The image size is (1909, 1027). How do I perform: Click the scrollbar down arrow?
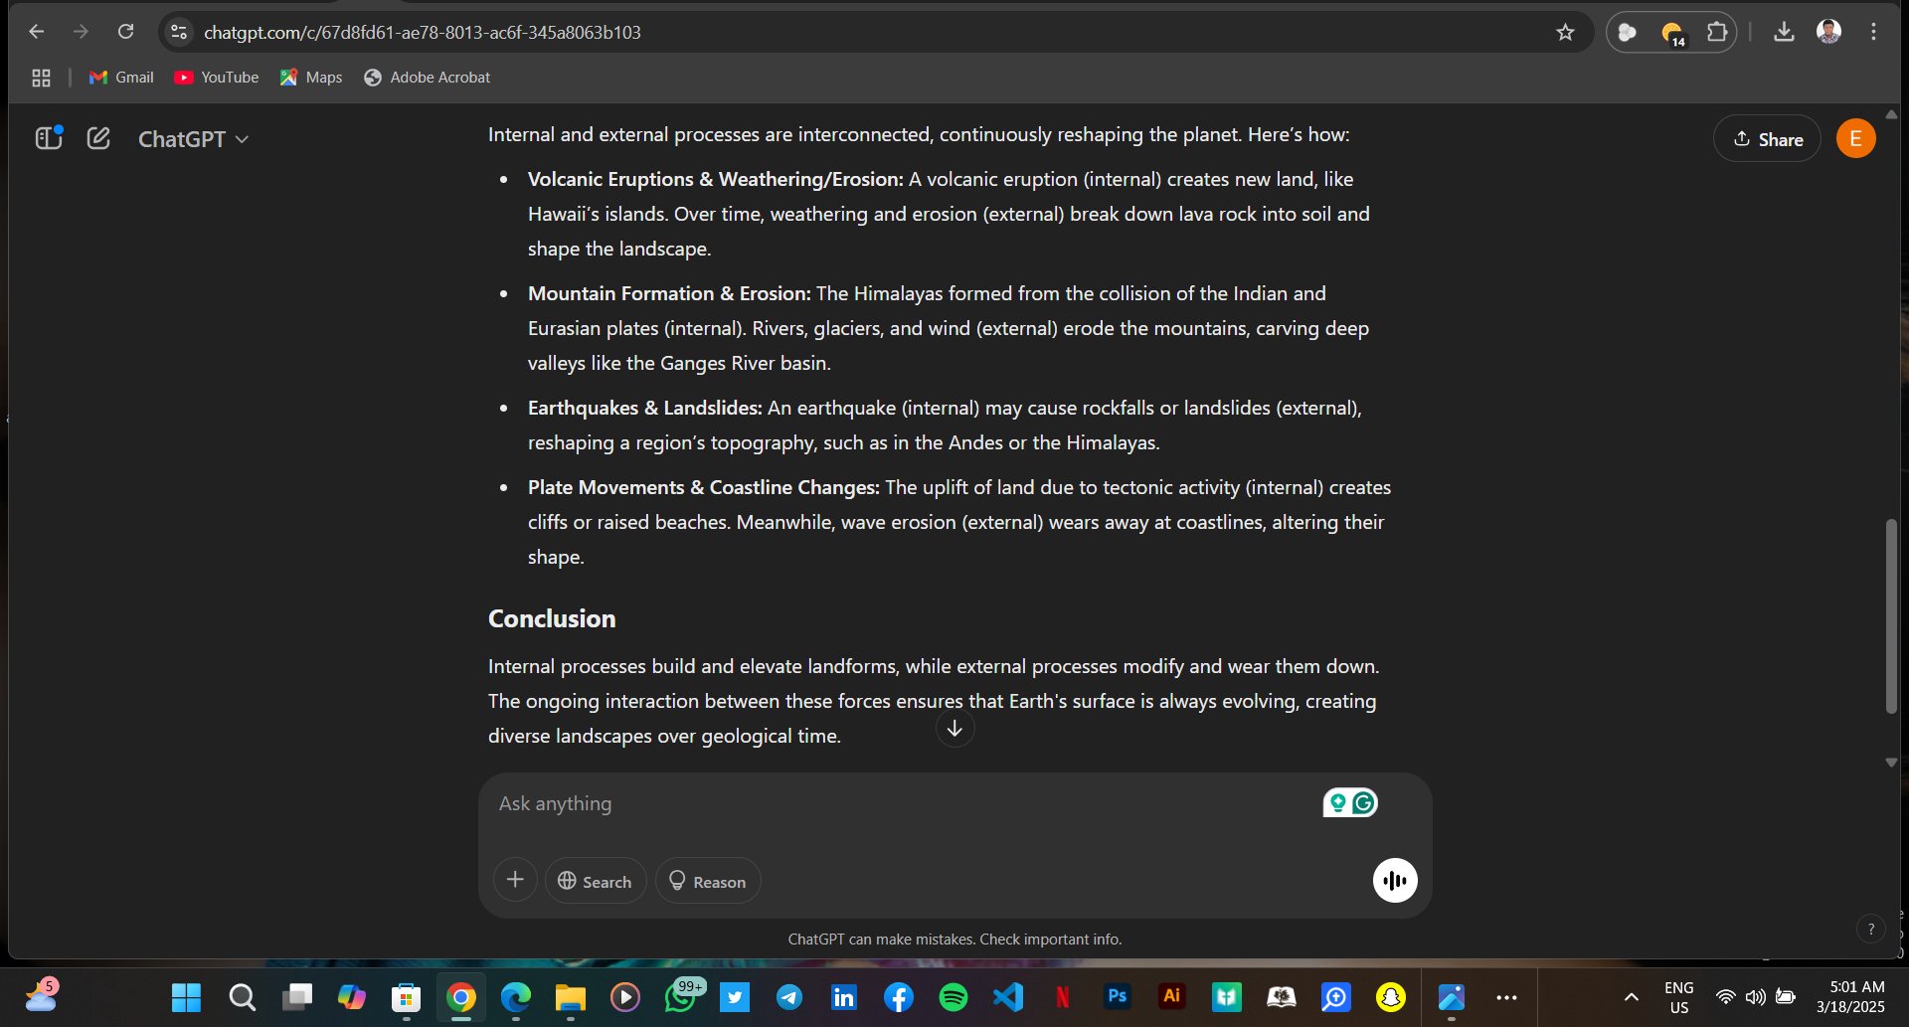1891,763
